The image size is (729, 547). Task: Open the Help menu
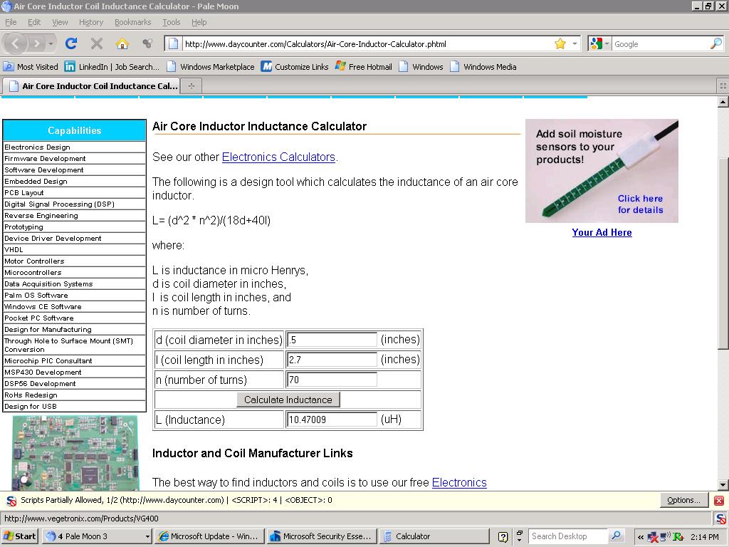pos(199,22)
